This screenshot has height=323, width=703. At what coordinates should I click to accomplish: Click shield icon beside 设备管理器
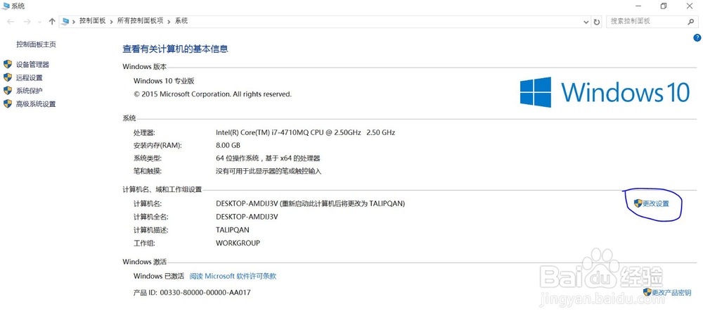(x=7, y=64)
